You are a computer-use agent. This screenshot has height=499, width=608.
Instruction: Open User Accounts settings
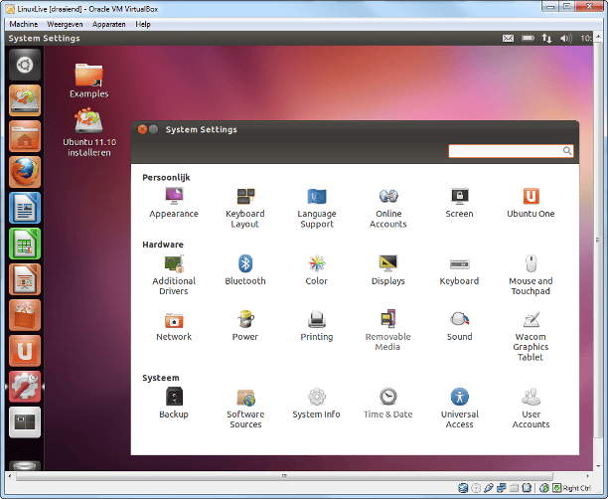point(531,408)
